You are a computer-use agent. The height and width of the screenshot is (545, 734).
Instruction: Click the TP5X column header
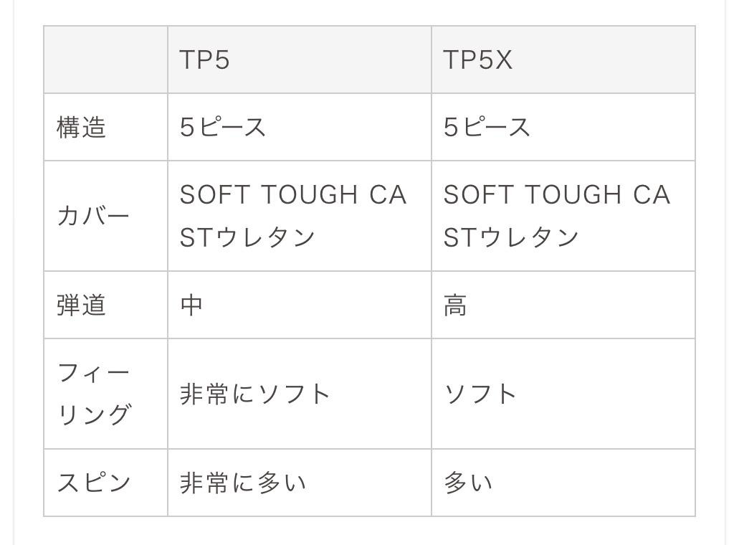(x=563, y=60)
